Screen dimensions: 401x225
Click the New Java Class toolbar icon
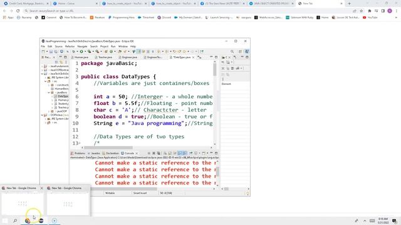(112, 51)
